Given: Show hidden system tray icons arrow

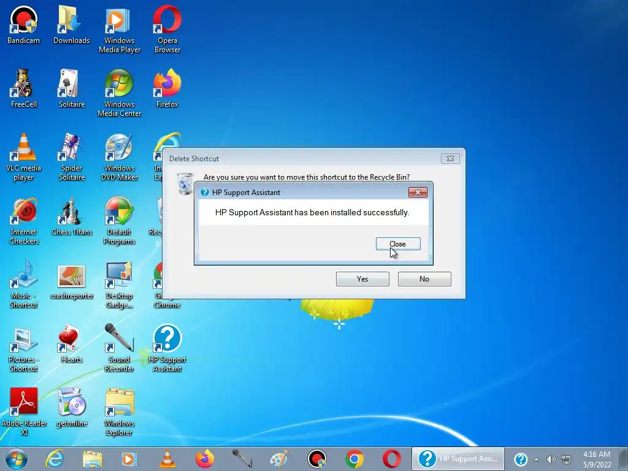Looking at the screenshot, I should click(x=536, y=459).
